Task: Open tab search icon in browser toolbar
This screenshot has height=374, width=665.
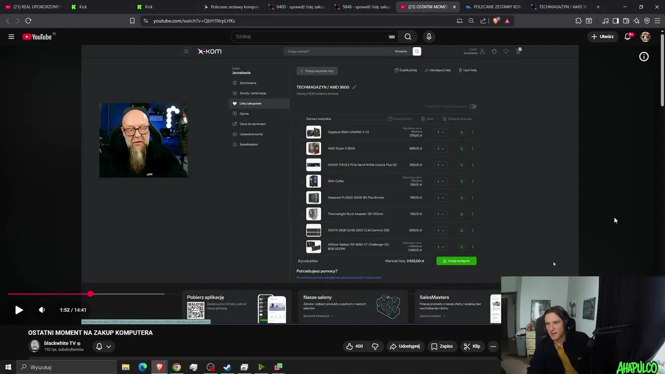Action: pos(589,21)
